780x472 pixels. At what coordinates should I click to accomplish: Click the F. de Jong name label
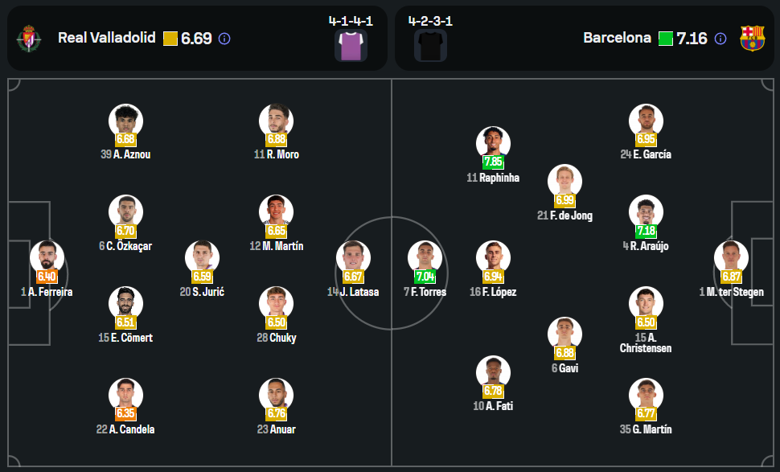570,215
